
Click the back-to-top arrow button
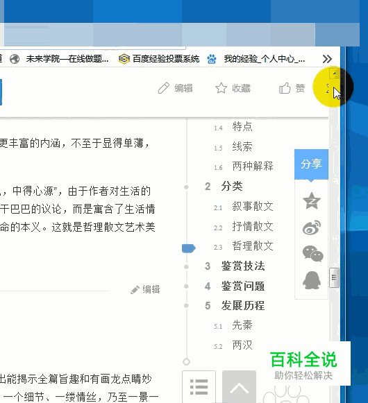click(x=239, y=386)
